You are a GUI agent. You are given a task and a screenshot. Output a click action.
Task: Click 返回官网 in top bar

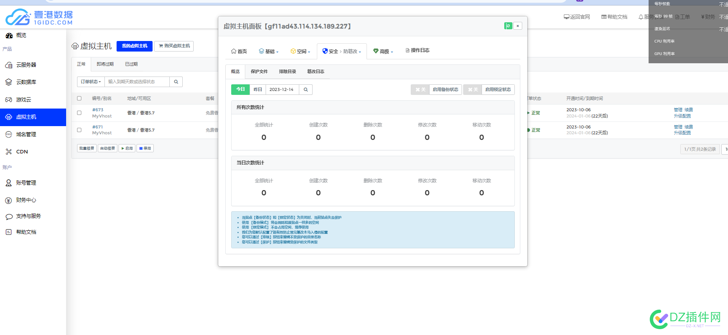[577, 17]
